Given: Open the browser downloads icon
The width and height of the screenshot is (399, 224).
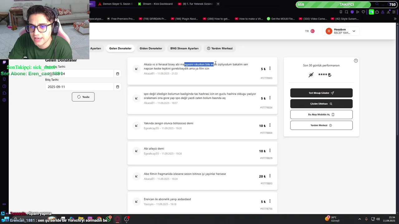Looking at the screenshot, I should click(x=388, y=12).
